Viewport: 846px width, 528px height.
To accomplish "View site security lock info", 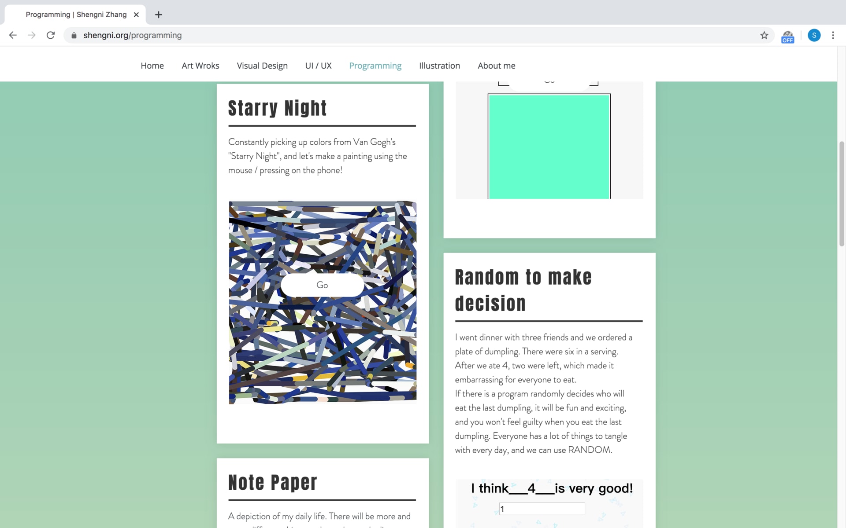I will [x=74, y=35].
